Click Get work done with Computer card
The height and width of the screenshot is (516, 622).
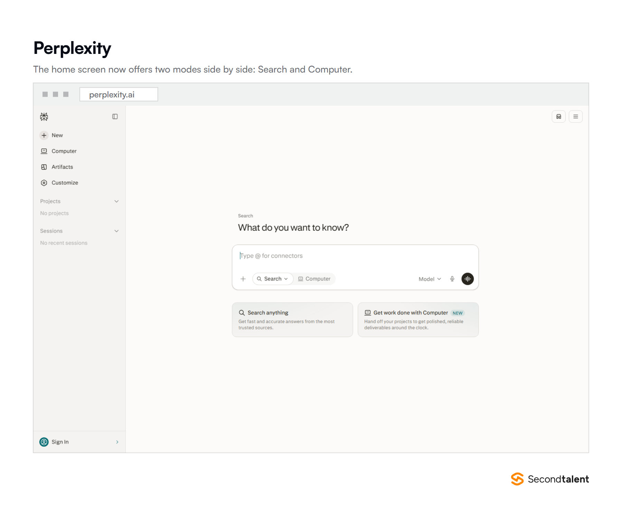click(x=418, y=320)
